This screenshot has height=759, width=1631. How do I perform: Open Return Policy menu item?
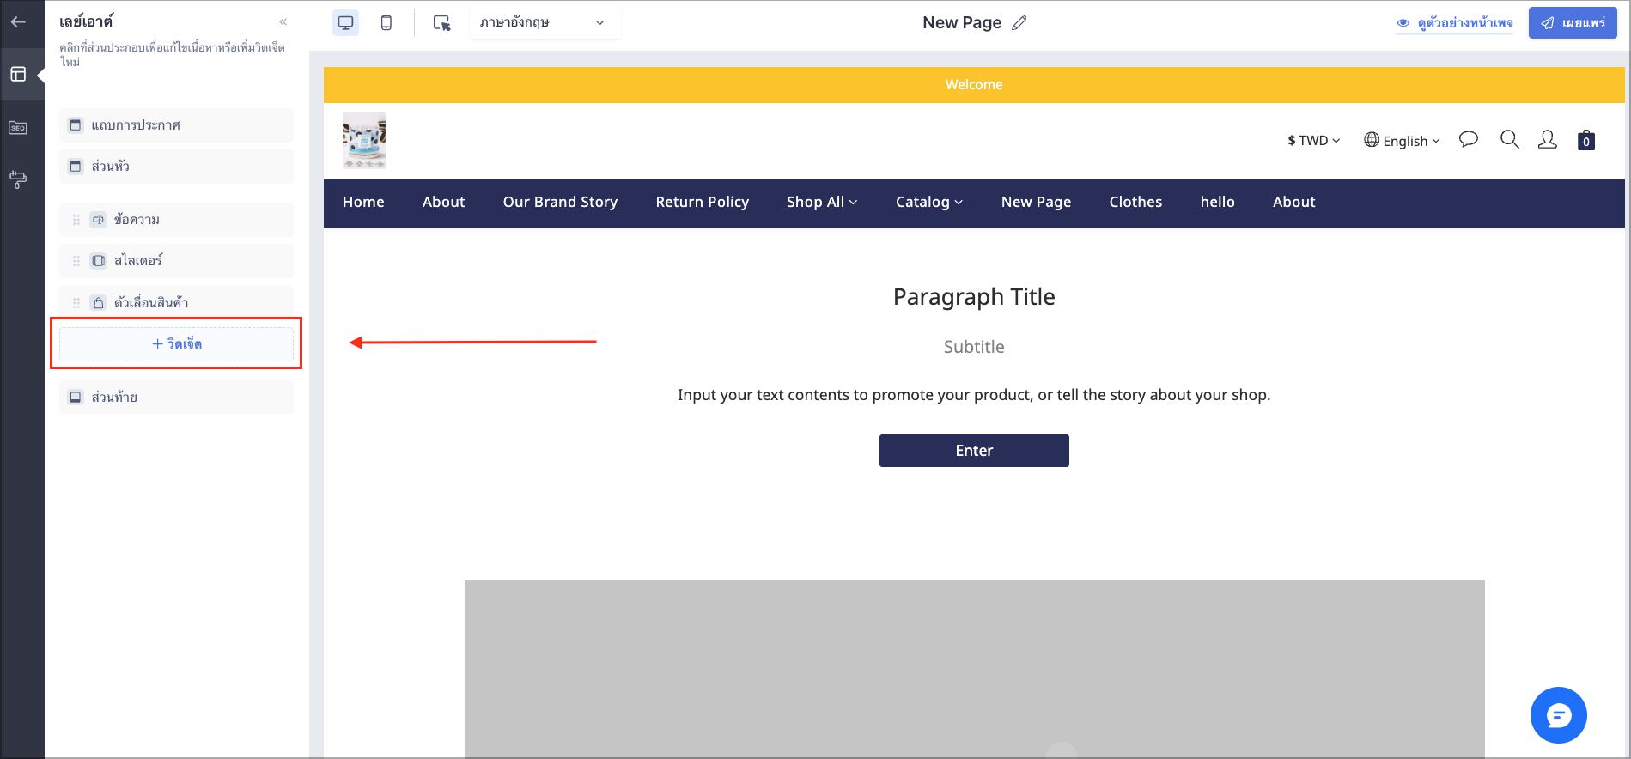702,203
